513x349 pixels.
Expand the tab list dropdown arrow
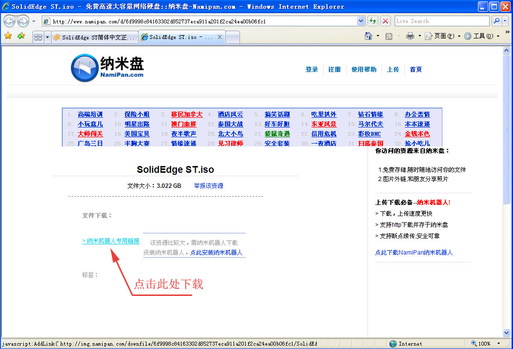(x=47, y=37)
